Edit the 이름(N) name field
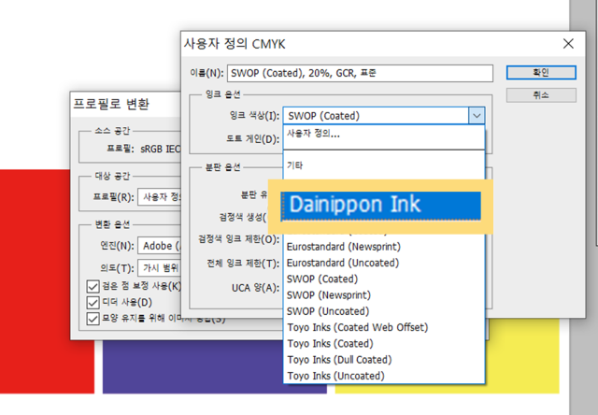 pyautogui.click(x=360, y=73)
